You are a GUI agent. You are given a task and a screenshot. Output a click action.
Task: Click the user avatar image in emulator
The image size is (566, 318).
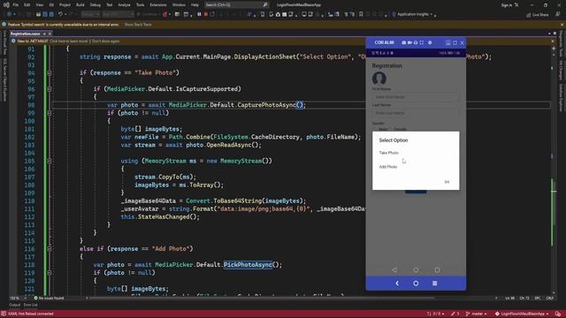(x=379, y=79)
